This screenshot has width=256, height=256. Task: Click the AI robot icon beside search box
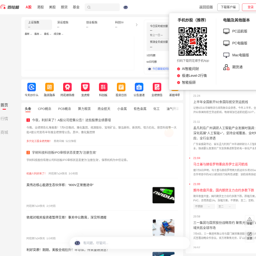pyautogui.click(x=125, y=7)
